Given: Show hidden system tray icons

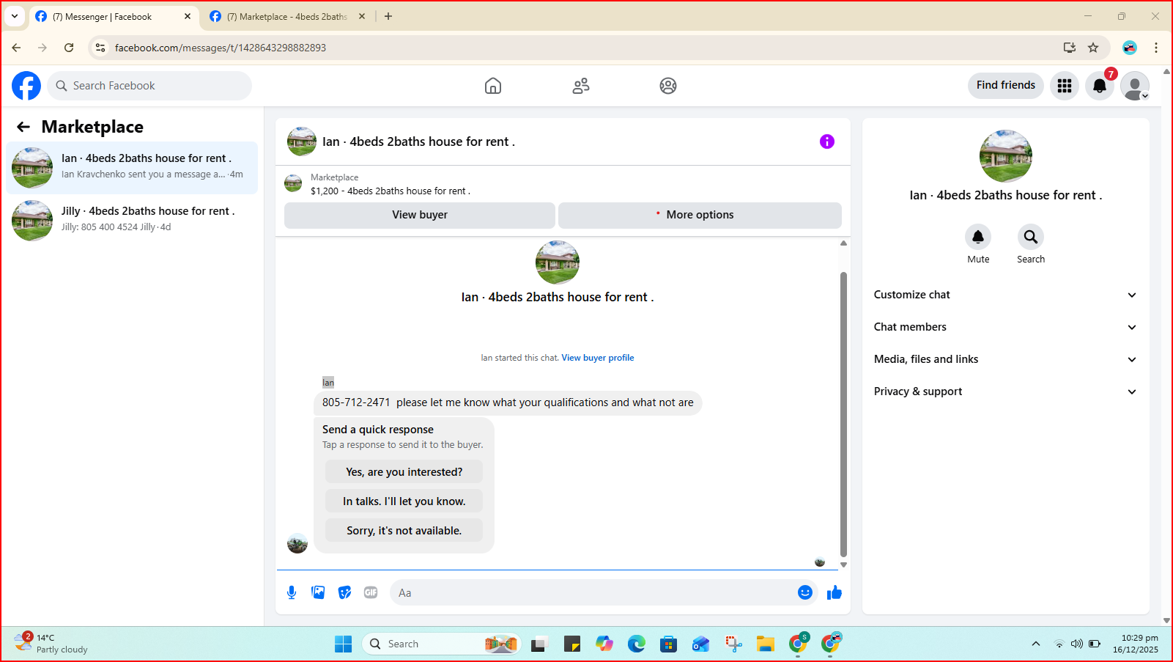Looking at the screenshot, I should click(x=1036, y=644).
